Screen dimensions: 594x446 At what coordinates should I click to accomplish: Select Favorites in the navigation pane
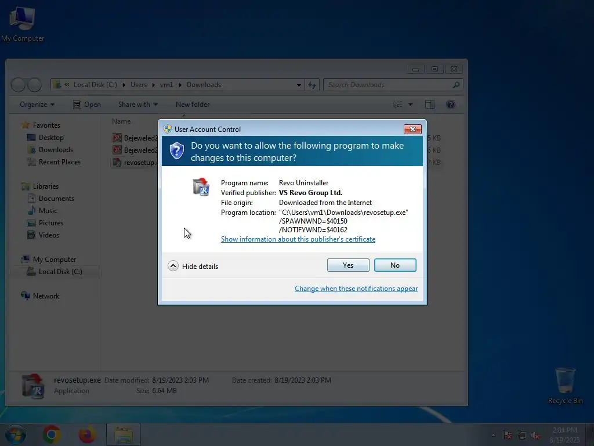[46, 125]
